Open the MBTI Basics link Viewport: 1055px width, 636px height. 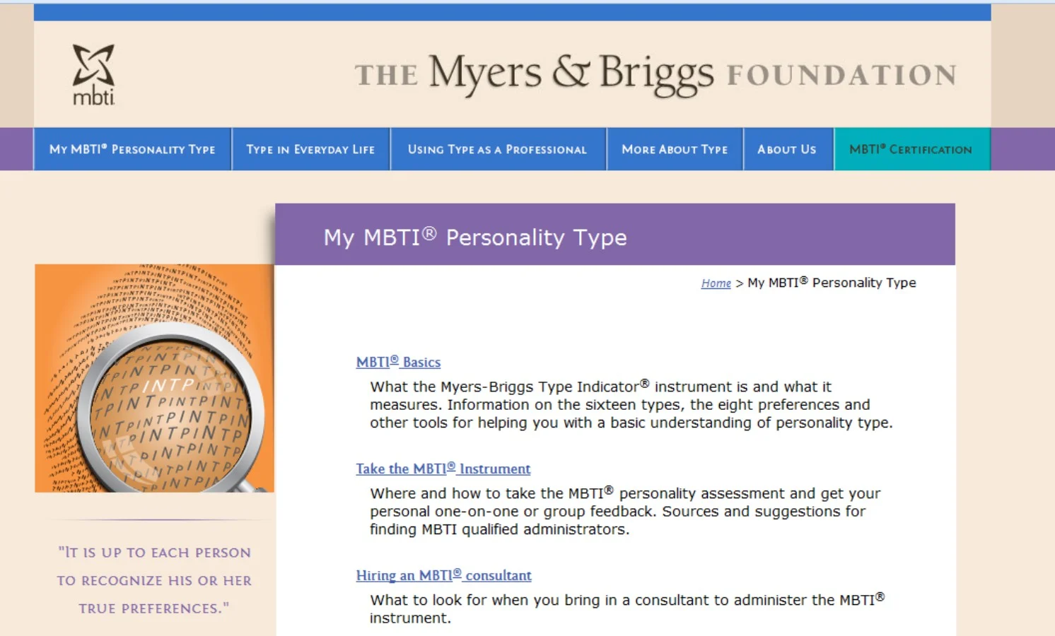pyautogui.click(x=398, y=362)
